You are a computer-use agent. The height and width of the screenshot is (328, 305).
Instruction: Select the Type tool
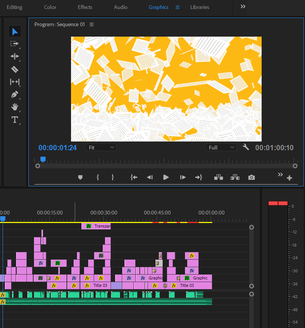(x=15, y=120)
